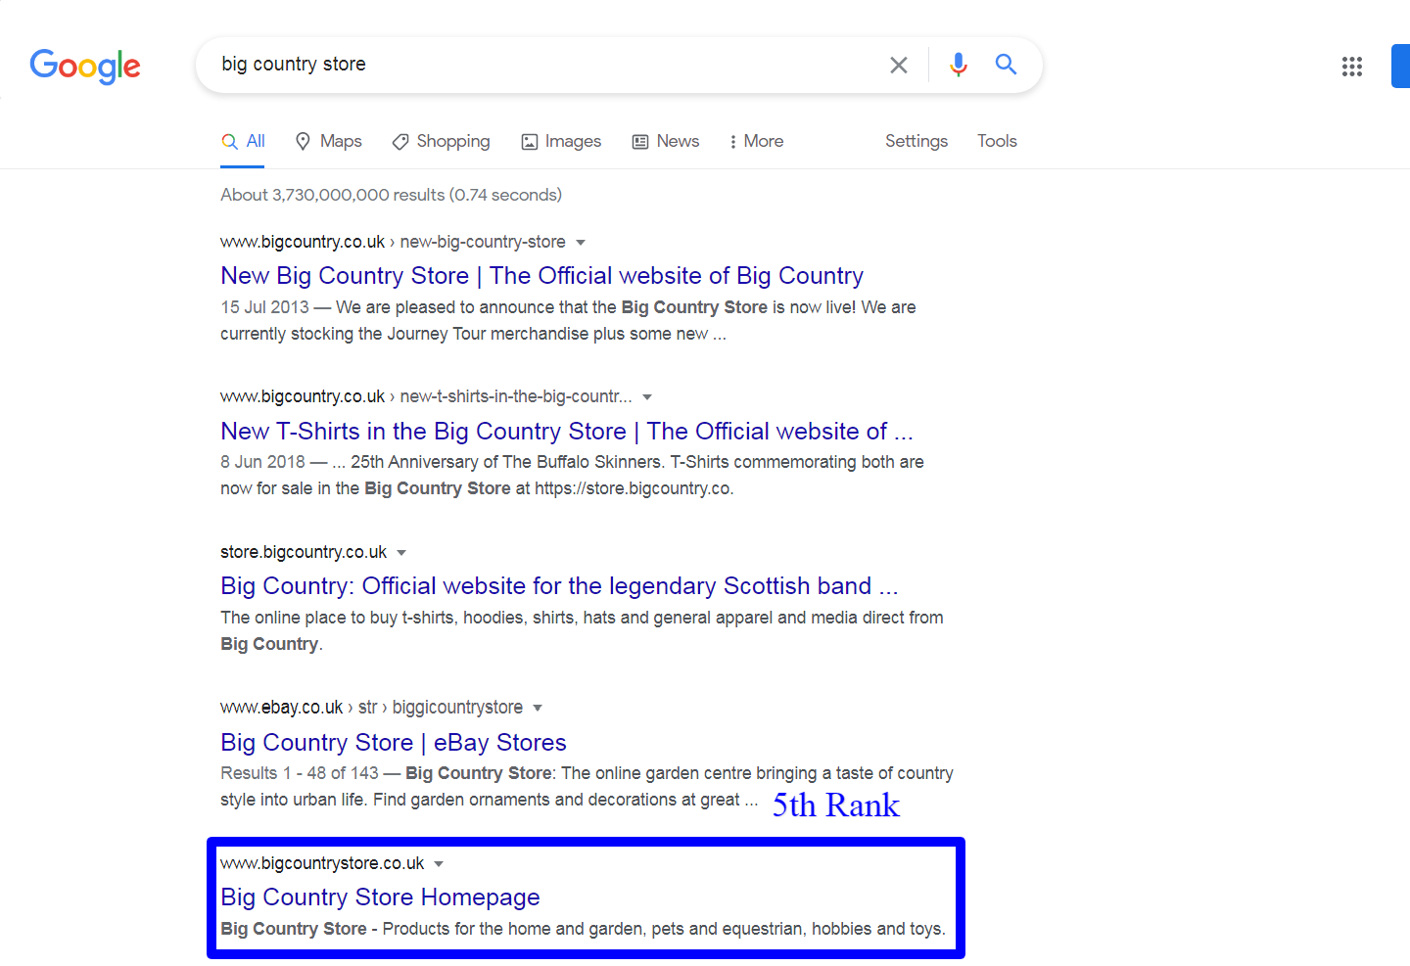This screenshot has width=1410, height=966.
Task: Open 'New Big Country Store | The Official website' result
Action: point(541,276)
